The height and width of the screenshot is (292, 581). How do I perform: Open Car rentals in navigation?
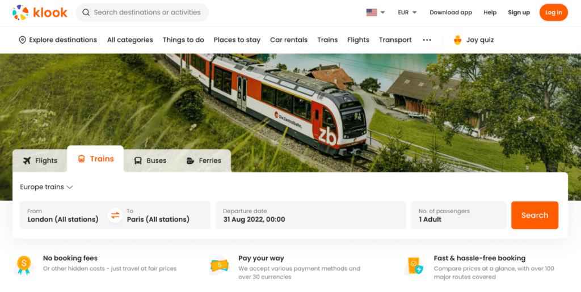(288, 40)
